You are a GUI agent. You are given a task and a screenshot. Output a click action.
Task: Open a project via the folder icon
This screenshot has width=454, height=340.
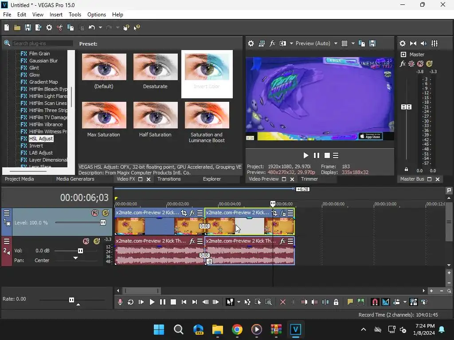[x=17, y=27]
